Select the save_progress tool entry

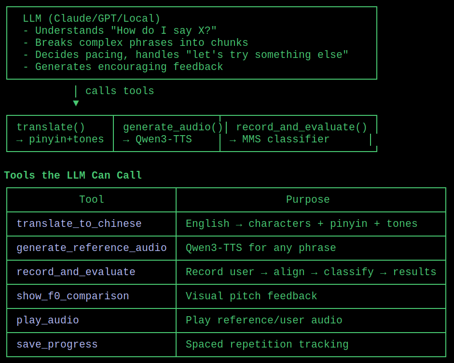pos(57,345)
